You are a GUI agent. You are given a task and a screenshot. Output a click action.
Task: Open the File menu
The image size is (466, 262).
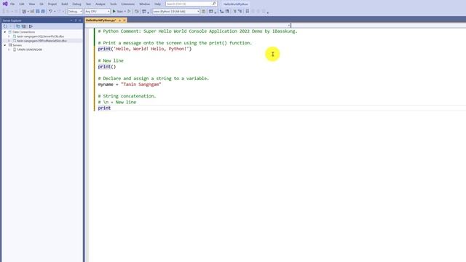point(12,4)
